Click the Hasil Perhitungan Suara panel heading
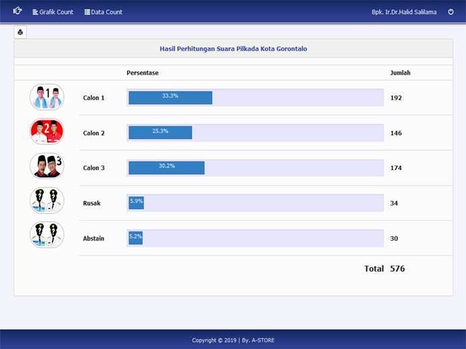This screenshot has height=349, width=466. pos(233,49)
